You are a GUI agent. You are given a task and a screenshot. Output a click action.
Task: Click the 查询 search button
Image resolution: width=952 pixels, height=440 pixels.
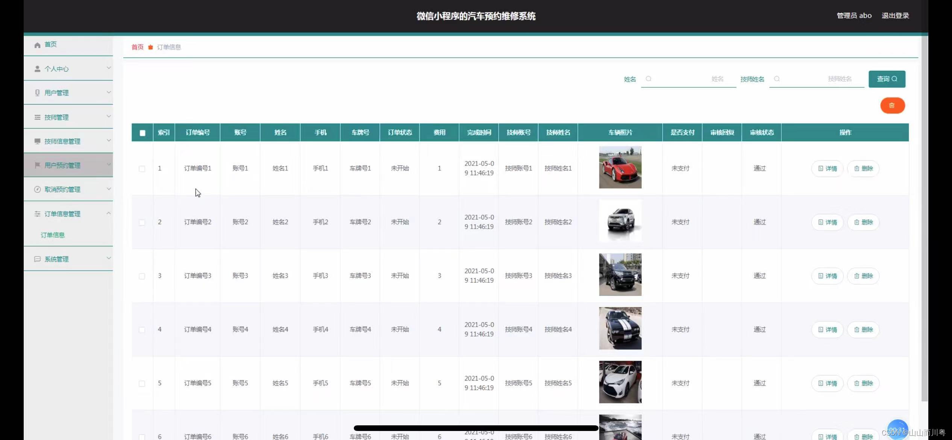tap(887, 79)
